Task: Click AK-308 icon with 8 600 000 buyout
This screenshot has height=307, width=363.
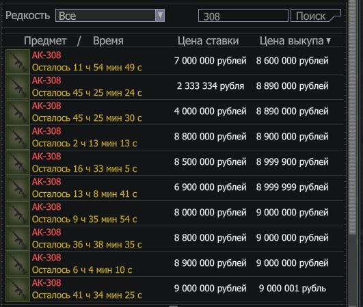Action: (x=18, y=62)
